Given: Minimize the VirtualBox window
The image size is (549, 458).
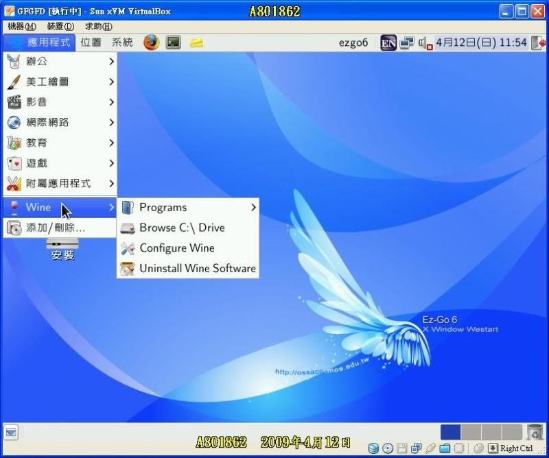Looking at the screenshot, I should click(505, 11).
